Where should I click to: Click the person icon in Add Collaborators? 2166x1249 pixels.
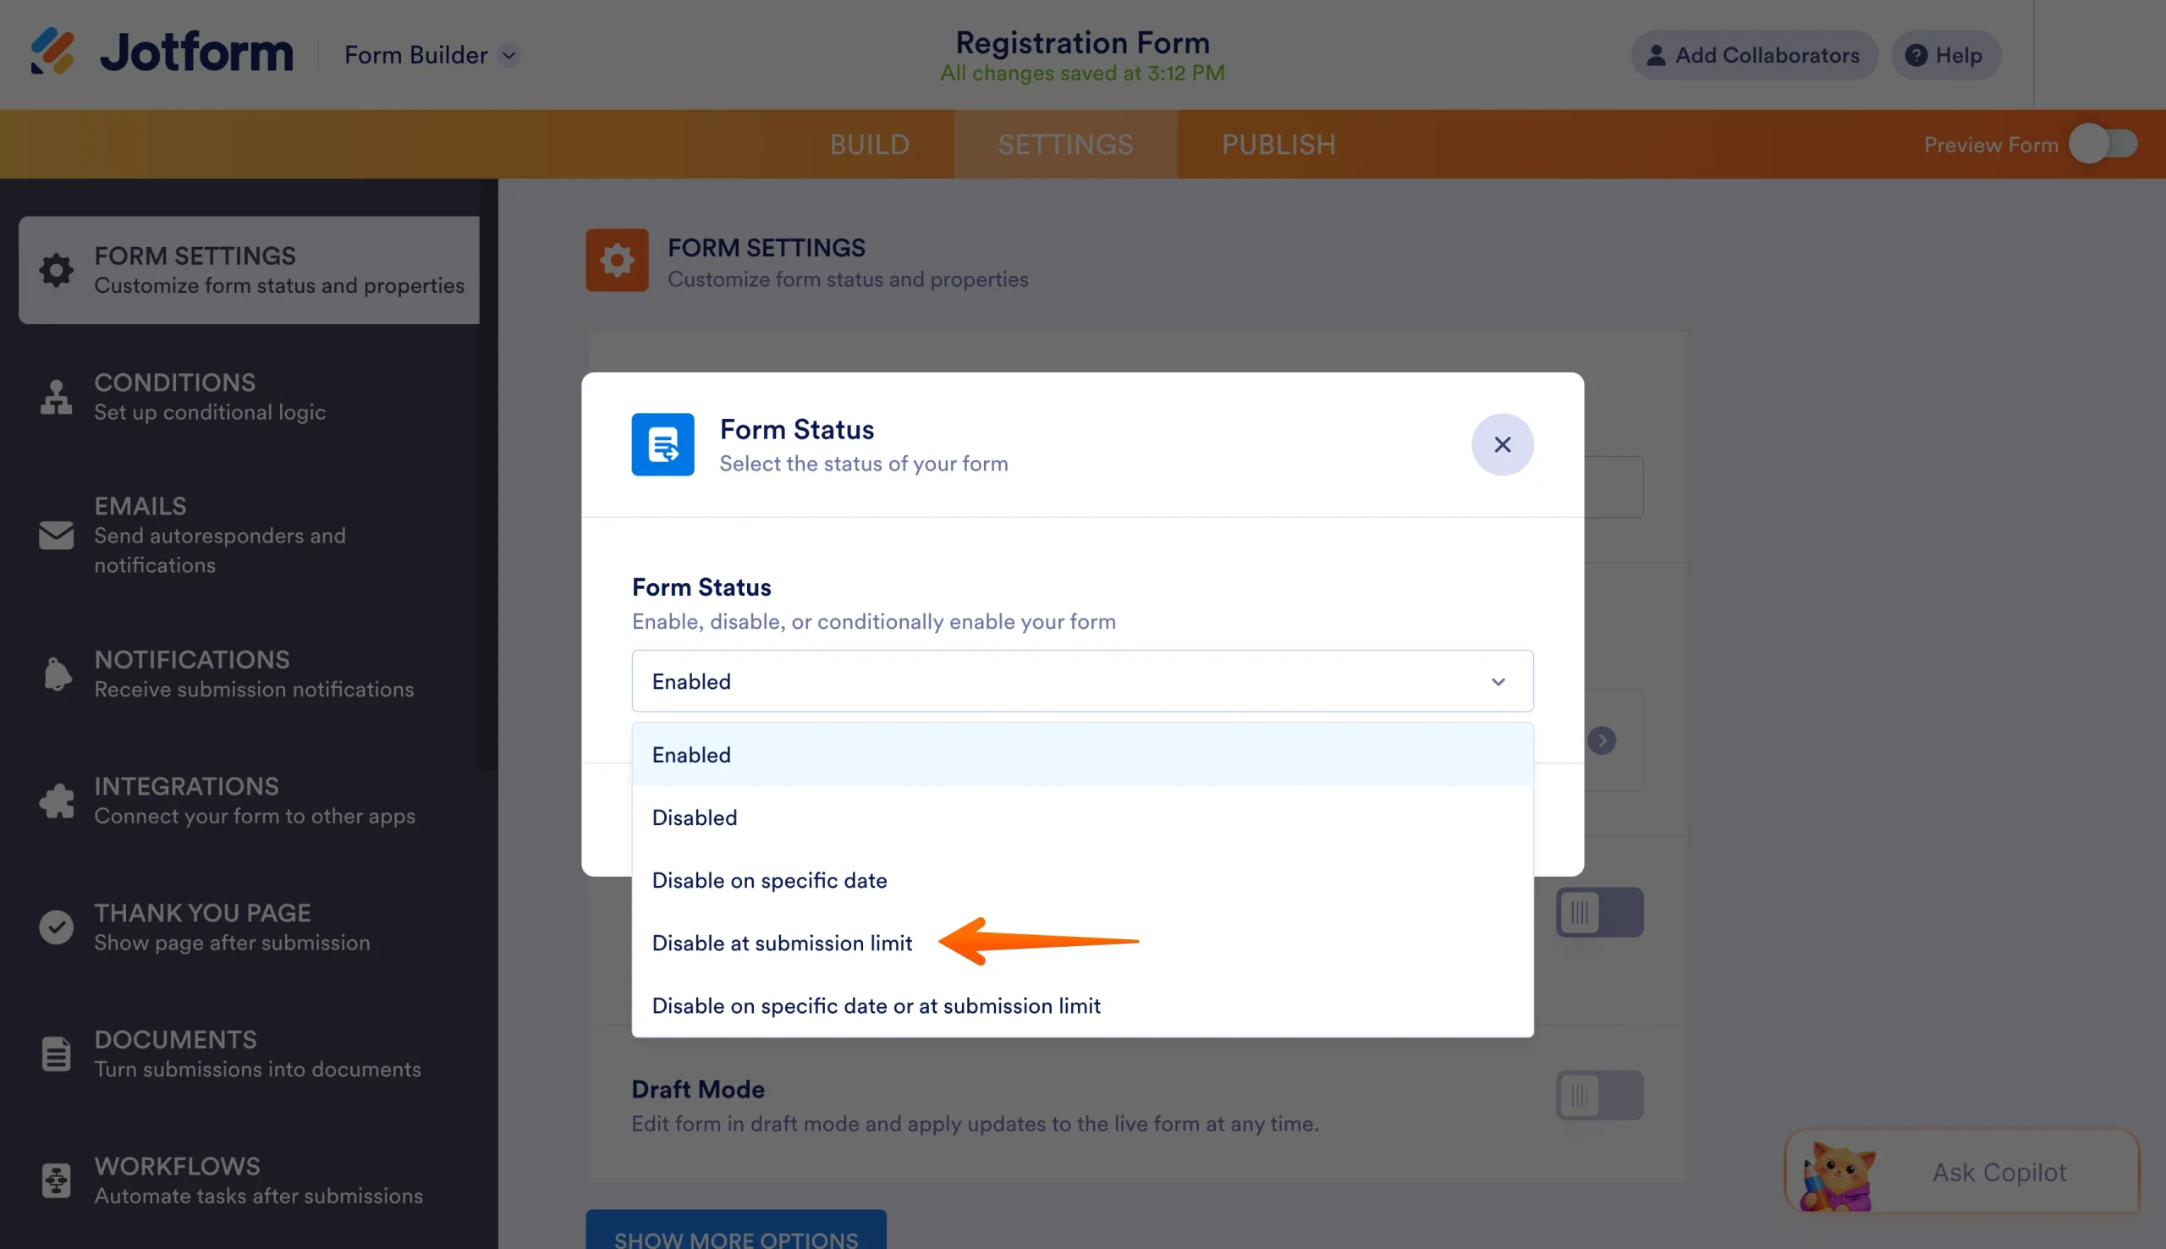click(x=1656, y=55)
